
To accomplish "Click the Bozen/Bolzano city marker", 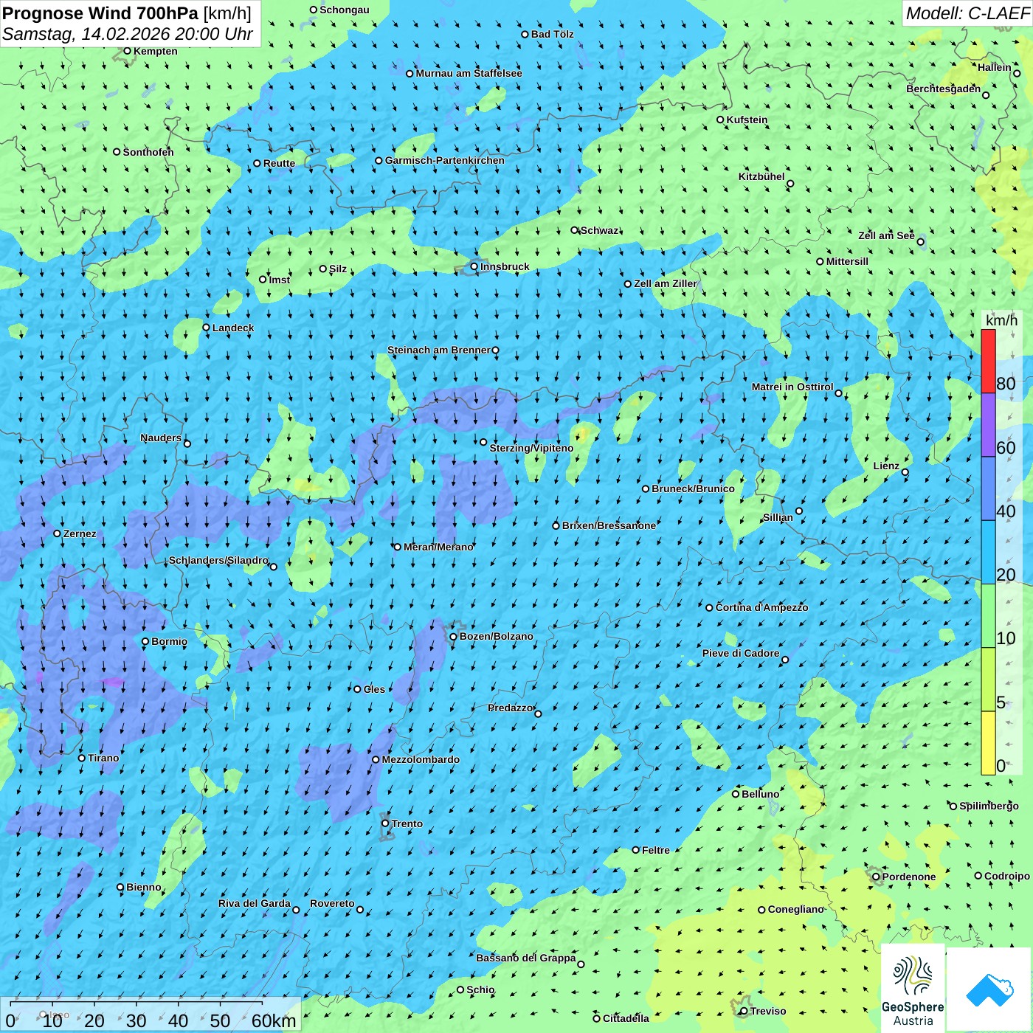I will tap(453, 636).
